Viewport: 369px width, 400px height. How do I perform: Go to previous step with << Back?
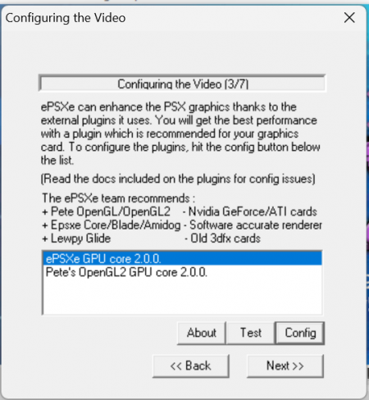(190, 366)
